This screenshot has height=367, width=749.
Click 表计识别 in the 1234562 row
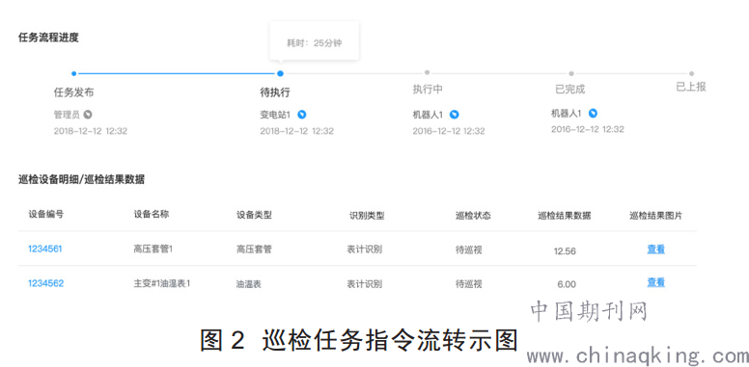(x=365, y=284)
